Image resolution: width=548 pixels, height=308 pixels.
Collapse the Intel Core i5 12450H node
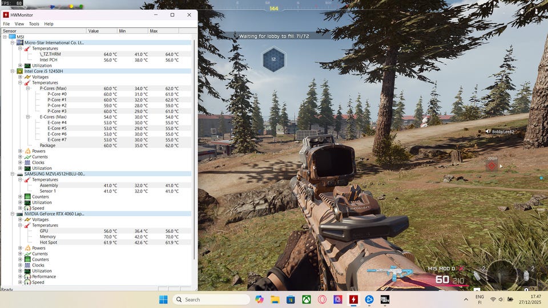[x=13, y=71]
